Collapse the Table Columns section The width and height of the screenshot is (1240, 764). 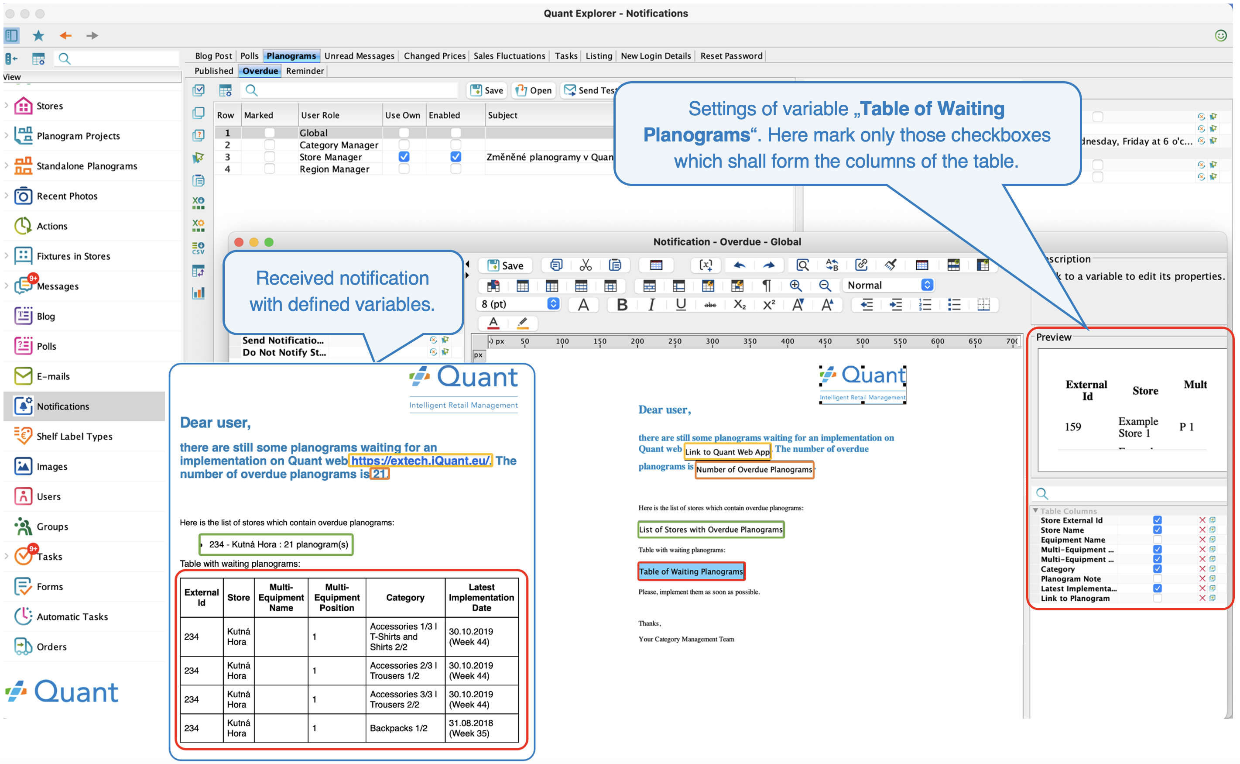coord(1035,511)
